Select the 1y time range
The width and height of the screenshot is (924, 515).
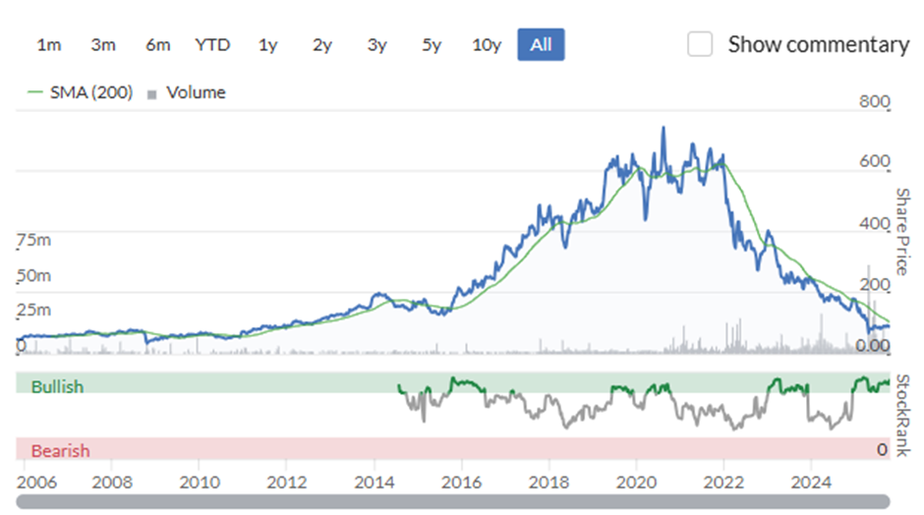pos(267,45)
